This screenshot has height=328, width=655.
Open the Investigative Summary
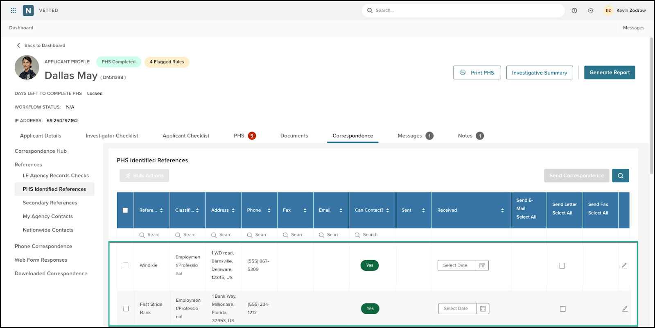(x=540, y=72)
